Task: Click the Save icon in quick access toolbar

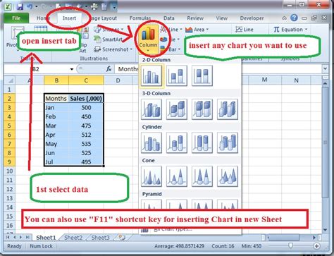Action: click(20, 6)
